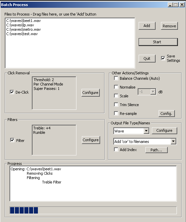Image resolution: width=186 pixels, height=222 pixels.
Task: Click the Path... button
Action: 156,150
